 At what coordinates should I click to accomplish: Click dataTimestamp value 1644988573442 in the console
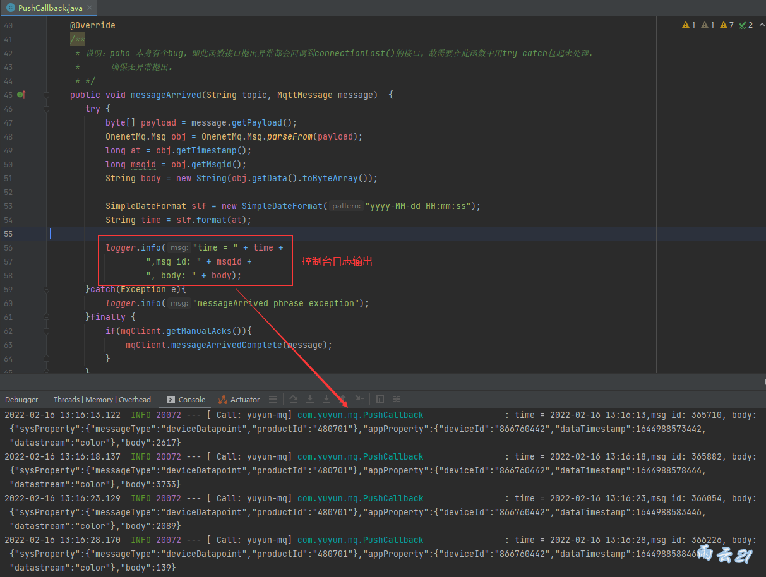coord(669,429)
